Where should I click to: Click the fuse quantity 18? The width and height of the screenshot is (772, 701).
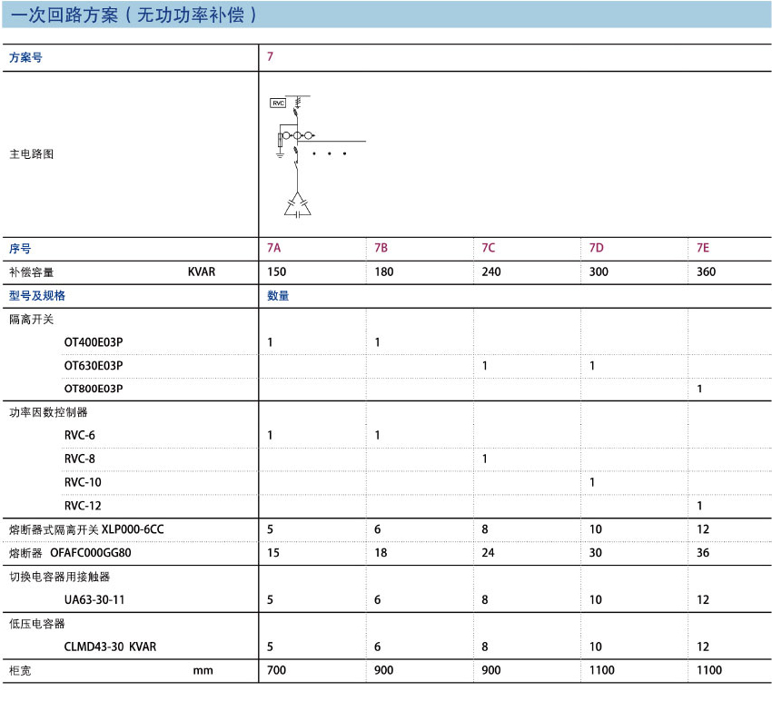click(381, 553)
